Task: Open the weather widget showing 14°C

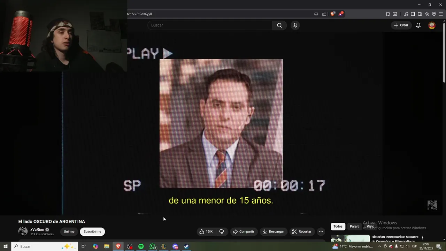Action: point(353,246)
